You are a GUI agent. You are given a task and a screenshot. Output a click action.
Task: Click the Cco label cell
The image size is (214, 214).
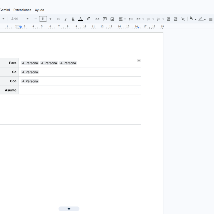point(9,81)
